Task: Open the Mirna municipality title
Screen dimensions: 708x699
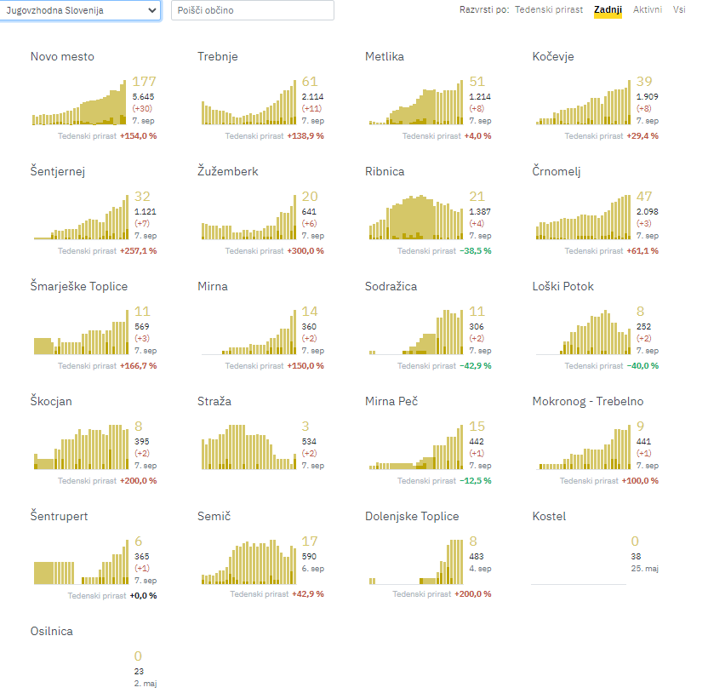Action: (x=213, y=286)
